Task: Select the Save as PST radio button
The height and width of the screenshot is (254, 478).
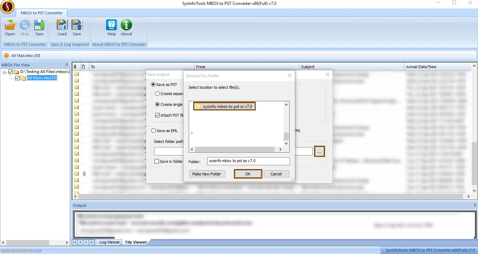Action: tap(153, 85)
